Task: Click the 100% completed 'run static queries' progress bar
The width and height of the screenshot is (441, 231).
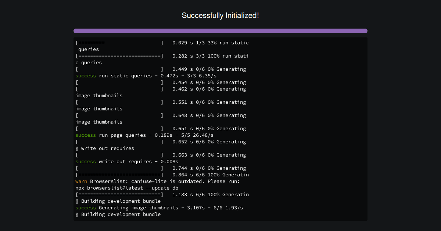Action: [x=119, y=56]
